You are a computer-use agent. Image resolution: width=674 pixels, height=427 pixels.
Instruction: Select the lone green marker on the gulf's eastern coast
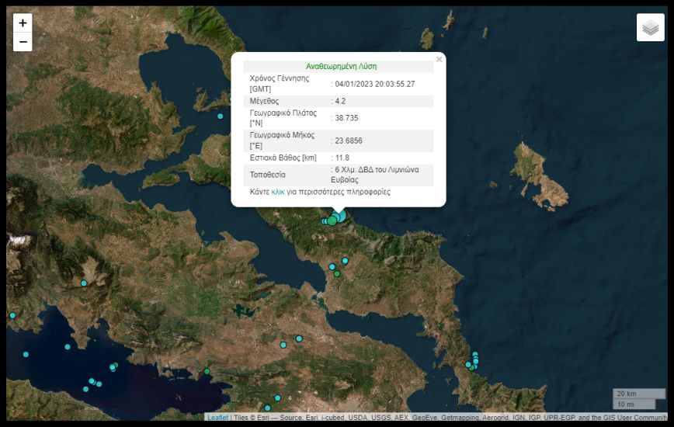[207, 372]
